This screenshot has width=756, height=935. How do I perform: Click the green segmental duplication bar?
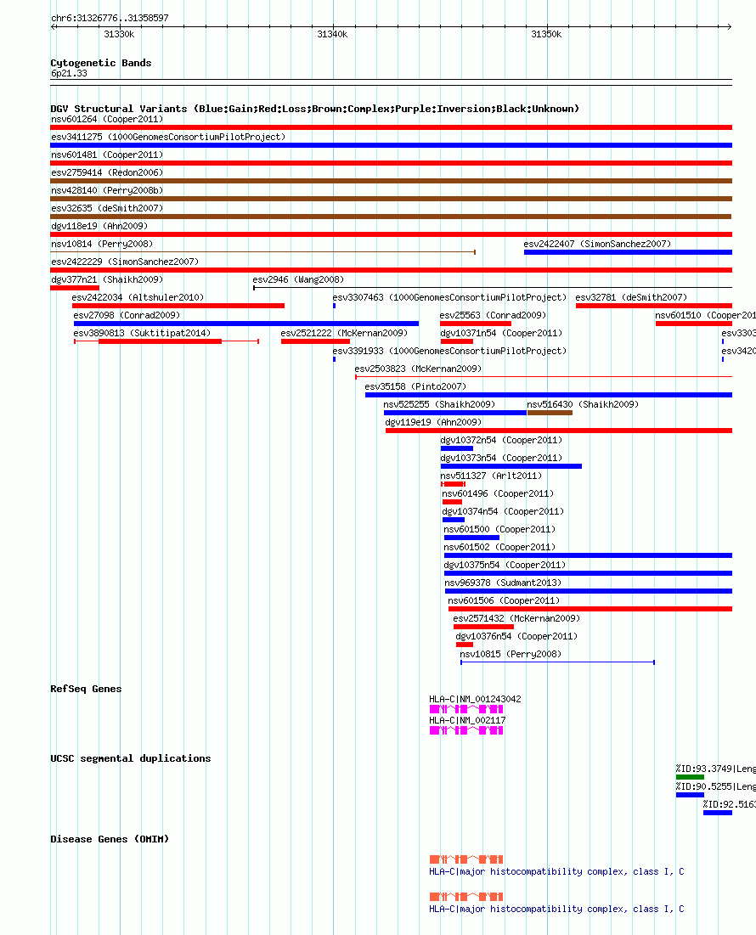(690, 778)
